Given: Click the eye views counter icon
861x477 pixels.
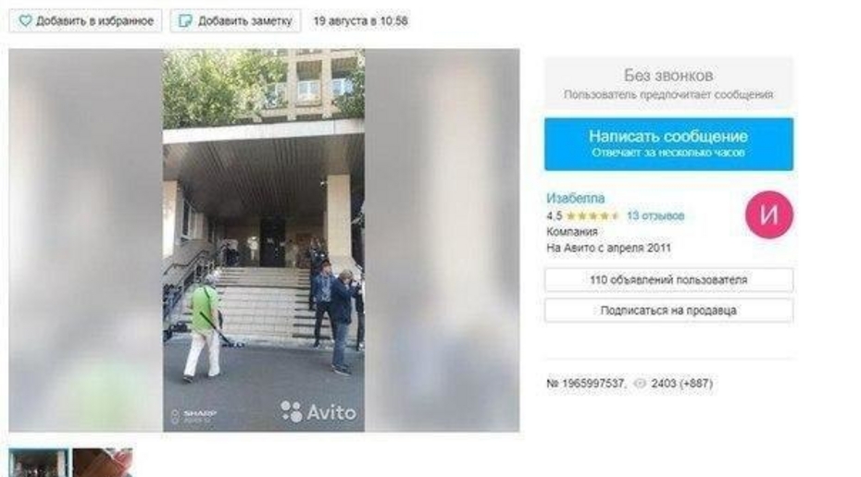Looking at the screenshot, I should 640,384.
